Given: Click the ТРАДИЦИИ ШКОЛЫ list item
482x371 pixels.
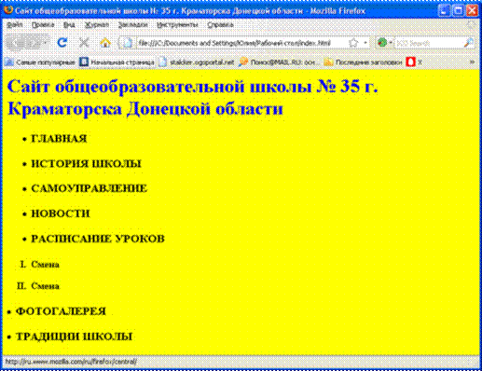Looking at the screenshot, I should coord(74,337).
